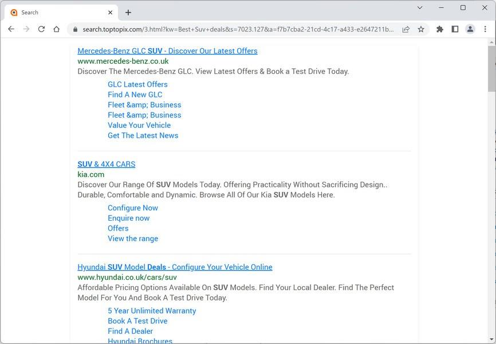Toggle the browser side panel
This screenshot has width=496, height=344.
(455, 29)
